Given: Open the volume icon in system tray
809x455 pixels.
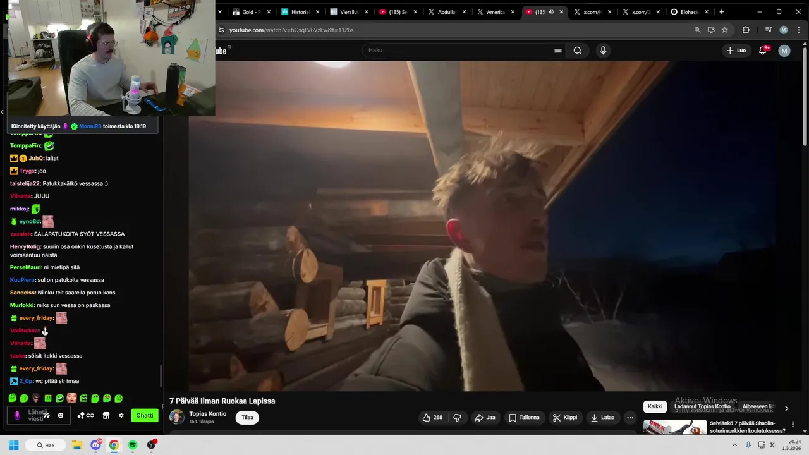Looking at the screenshot, I should pyautogui.click(x=771, y=445).
